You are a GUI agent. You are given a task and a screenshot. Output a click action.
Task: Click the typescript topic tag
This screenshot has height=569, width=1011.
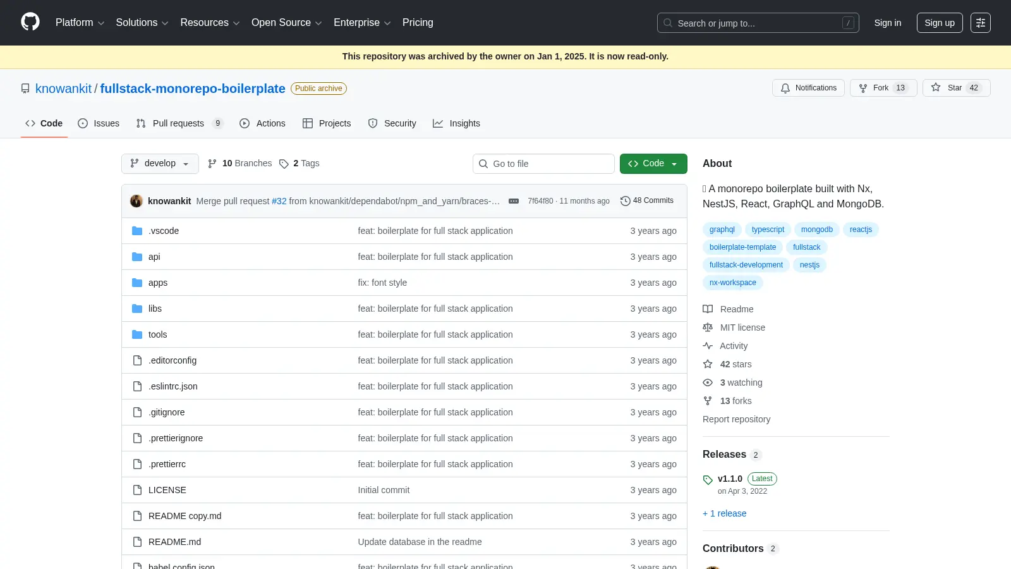(768, 229)
